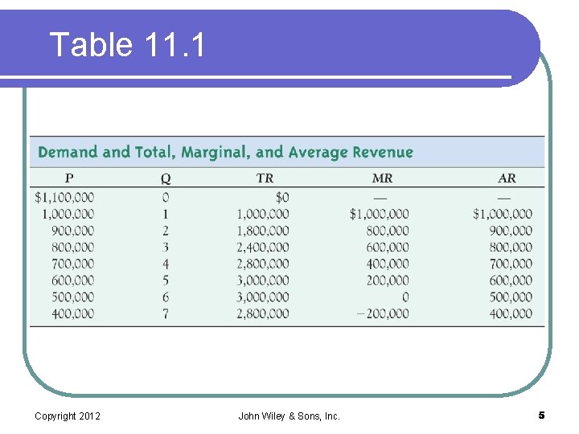This screenshot has height=434, width=579.
Task: Select the MR value "200,000" in Q=5 row
Action: pos(388,280)
